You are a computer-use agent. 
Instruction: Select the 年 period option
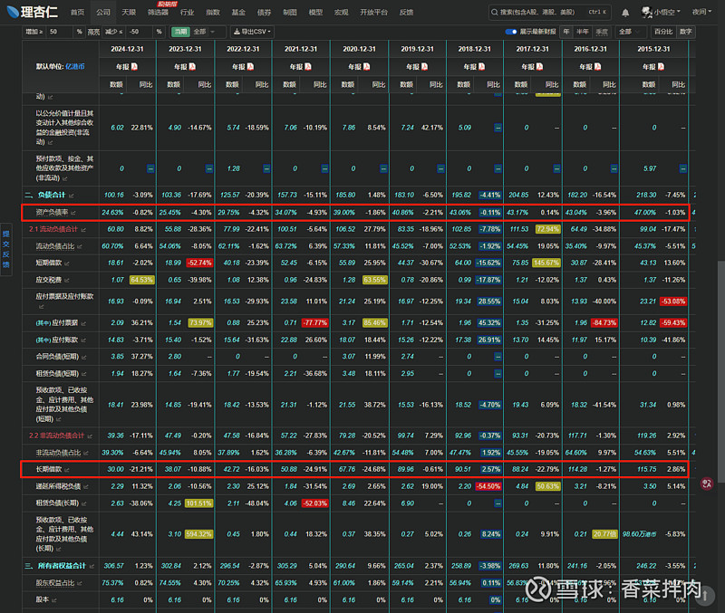pyautogui.click(x=565, y=32)
